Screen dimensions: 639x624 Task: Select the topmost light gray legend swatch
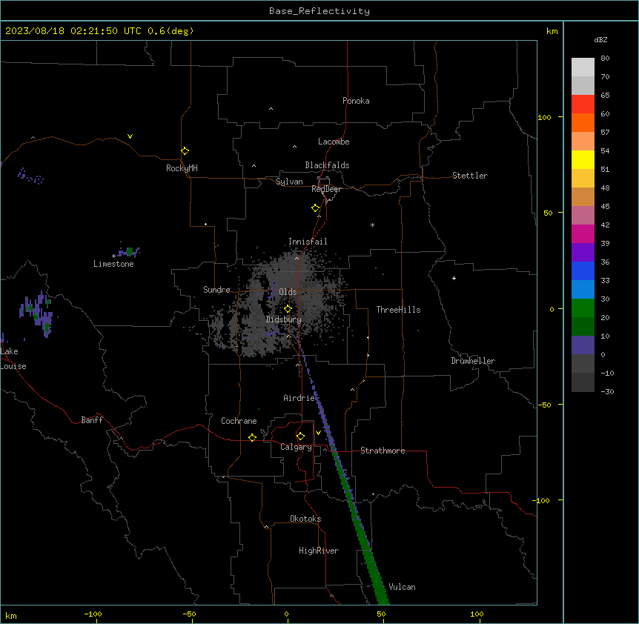click(x=583, y=67)
